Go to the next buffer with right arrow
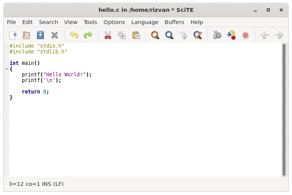Screen dimensions: 292x195 (279, 35)
